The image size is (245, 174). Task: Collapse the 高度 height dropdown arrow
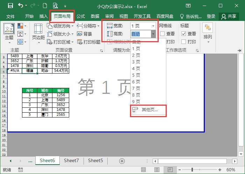point(153,34)
